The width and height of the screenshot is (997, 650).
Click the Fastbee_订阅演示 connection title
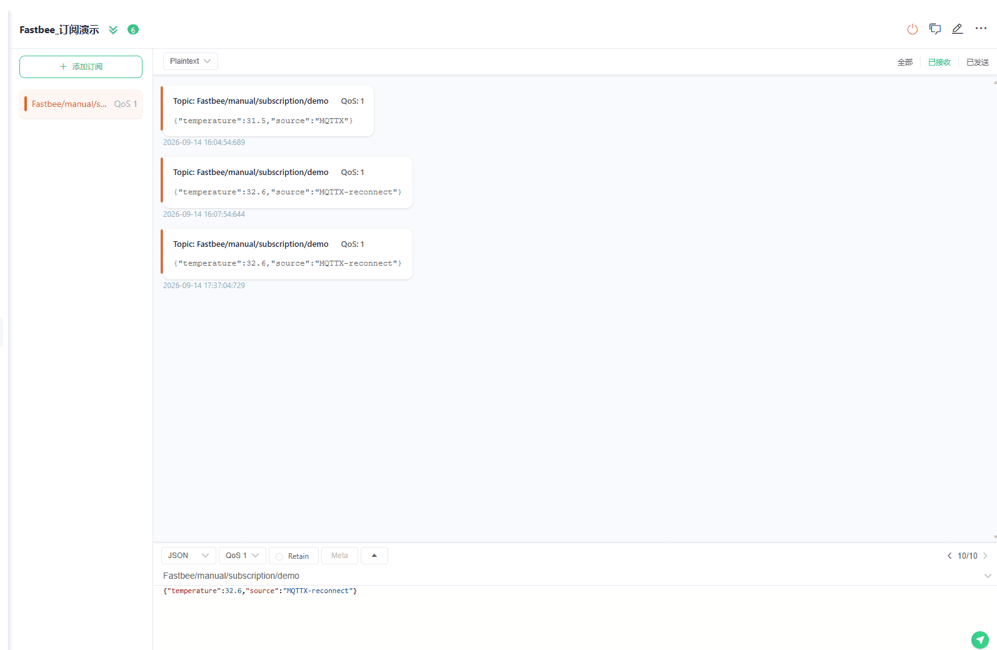[59, 29]
